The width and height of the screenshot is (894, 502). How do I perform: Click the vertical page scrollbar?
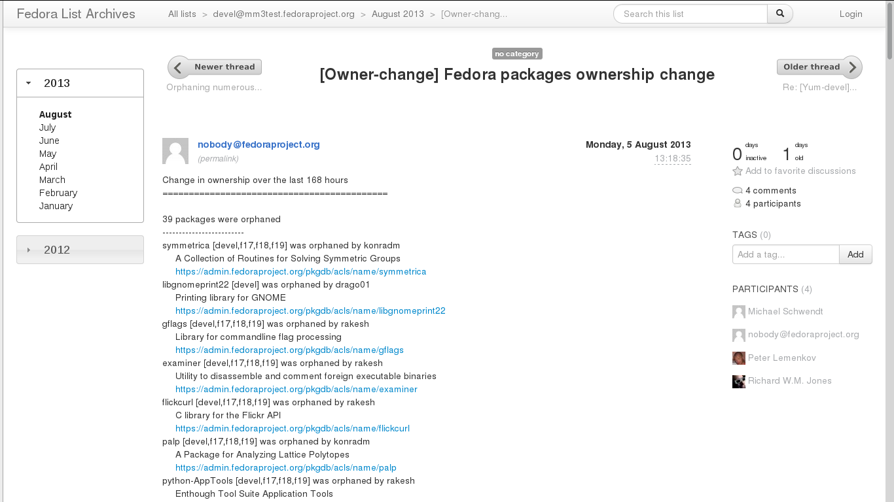coord(889,261)
